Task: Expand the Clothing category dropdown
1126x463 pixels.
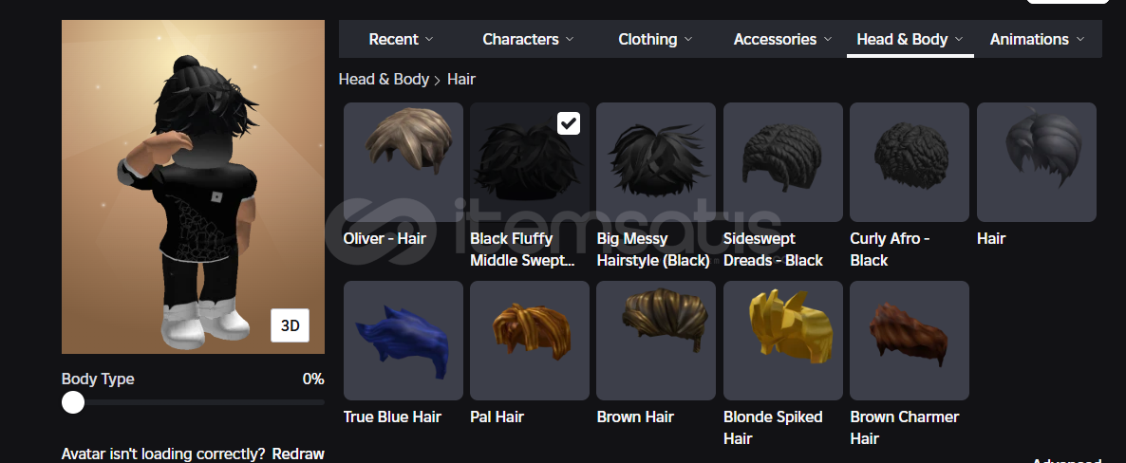Action: pyautogui.click(x=655, y=40)
